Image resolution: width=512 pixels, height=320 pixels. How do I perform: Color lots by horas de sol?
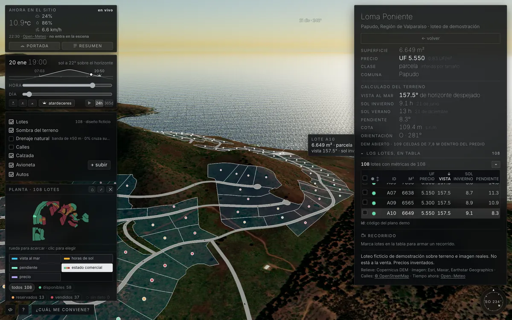[87, 258]
